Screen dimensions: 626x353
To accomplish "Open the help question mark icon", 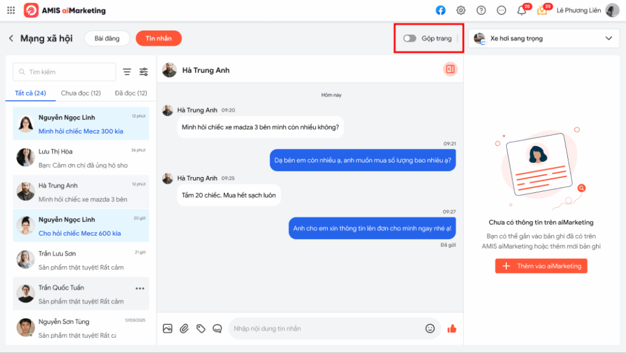I will point(481,10).
